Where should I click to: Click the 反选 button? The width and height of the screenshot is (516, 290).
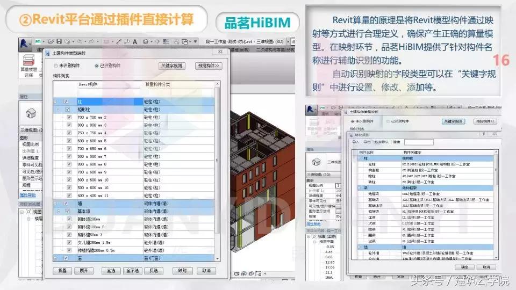tap(153, 271)
